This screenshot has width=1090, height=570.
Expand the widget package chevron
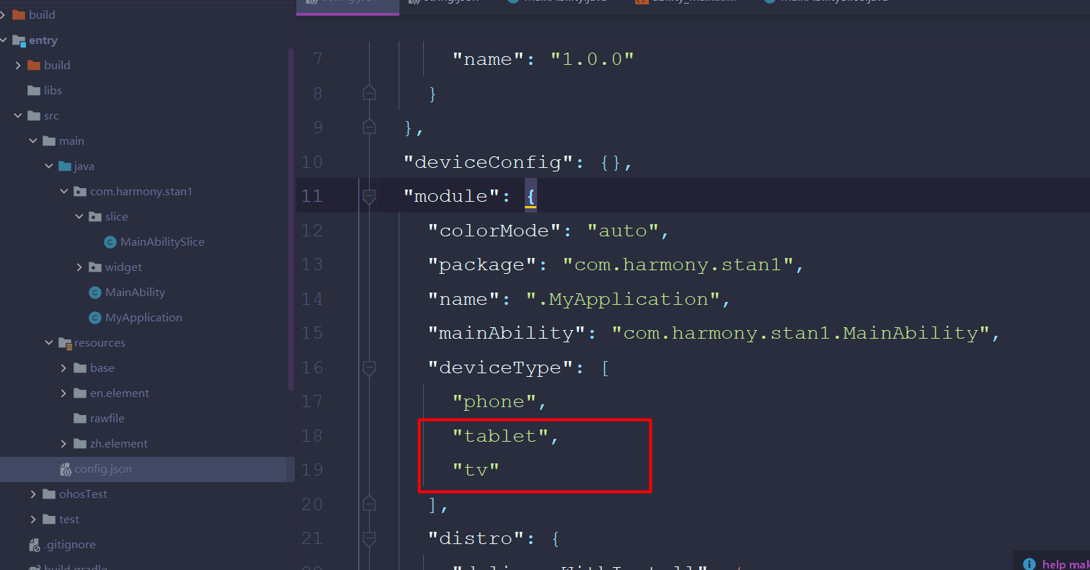(x=79, y=267)
